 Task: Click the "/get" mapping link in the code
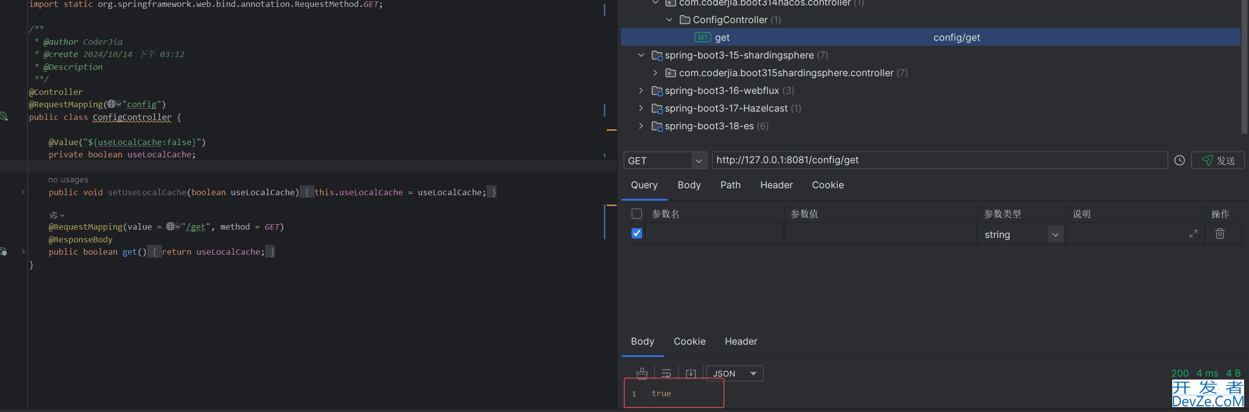point(196,227)
